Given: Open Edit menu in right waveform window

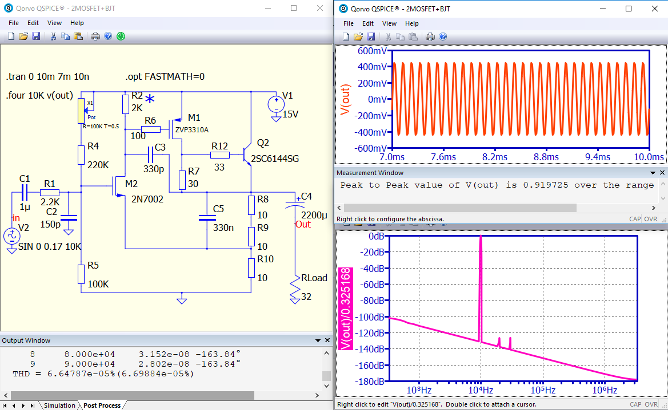Looking at the screenshot, I should (367, 23).
